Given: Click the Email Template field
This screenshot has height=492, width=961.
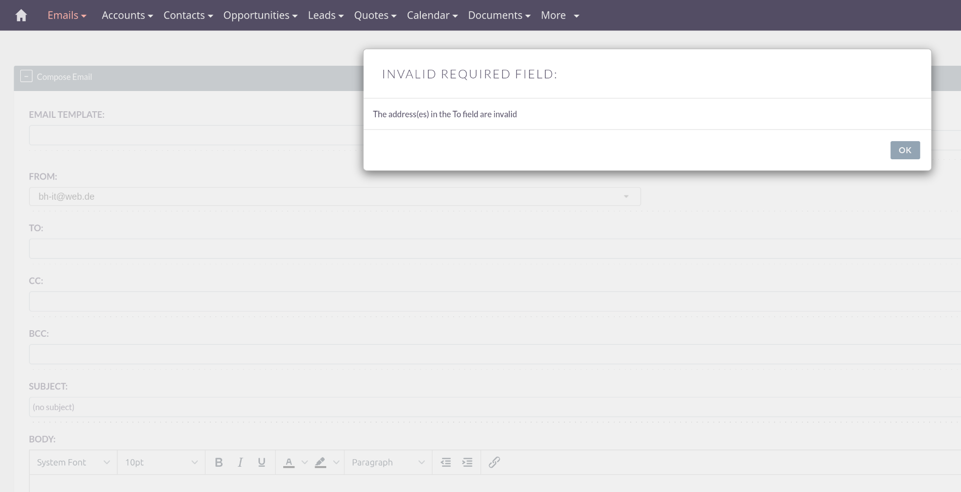Looking at the screenshot, I should click(x=196, y=135).
